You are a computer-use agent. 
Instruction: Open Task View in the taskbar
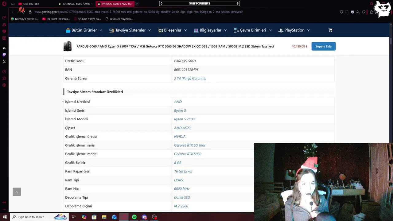click(x=74, y=217)
